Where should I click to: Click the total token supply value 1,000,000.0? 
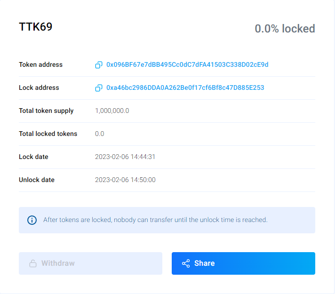point(112,111)
